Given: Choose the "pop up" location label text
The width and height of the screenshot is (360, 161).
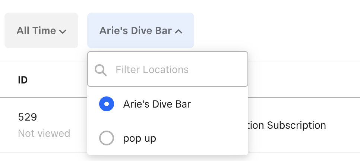Looking at the screenshot, I should pyautogui.click(x=139, y=139).
